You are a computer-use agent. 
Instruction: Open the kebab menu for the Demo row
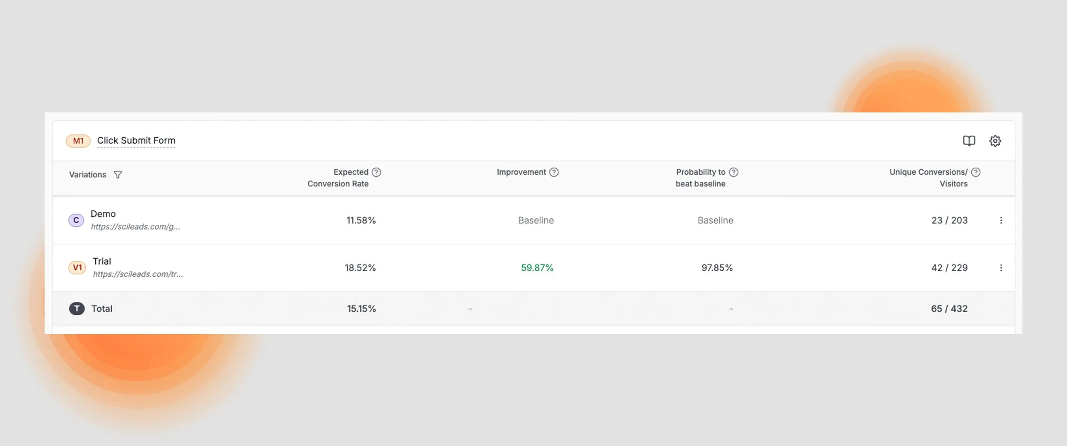1002,220
